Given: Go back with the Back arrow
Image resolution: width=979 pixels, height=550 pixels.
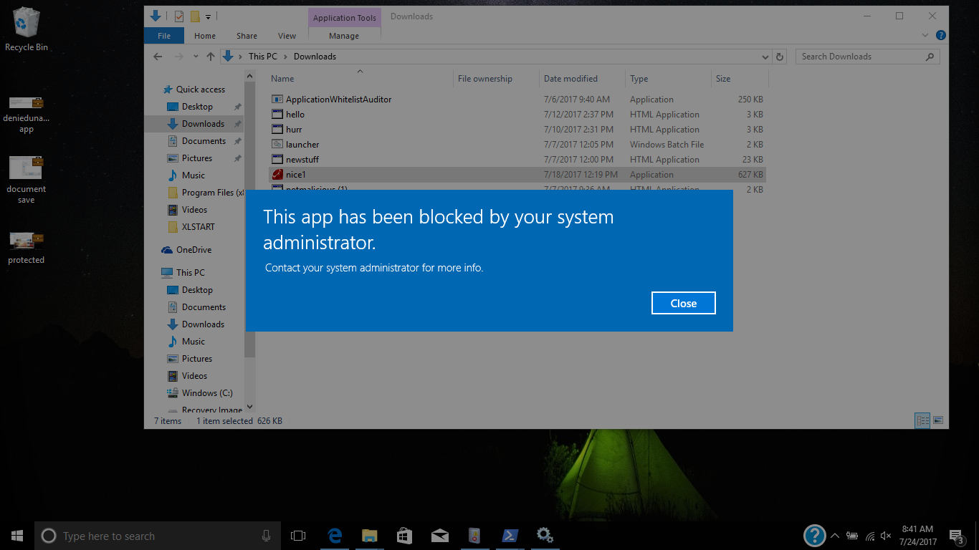Looking at the screenshot, I should coord(158,57).
